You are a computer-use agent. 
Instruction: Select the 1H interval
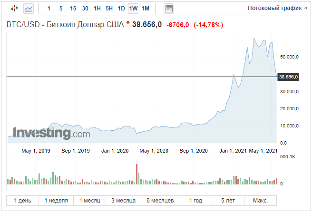[97, 9]
